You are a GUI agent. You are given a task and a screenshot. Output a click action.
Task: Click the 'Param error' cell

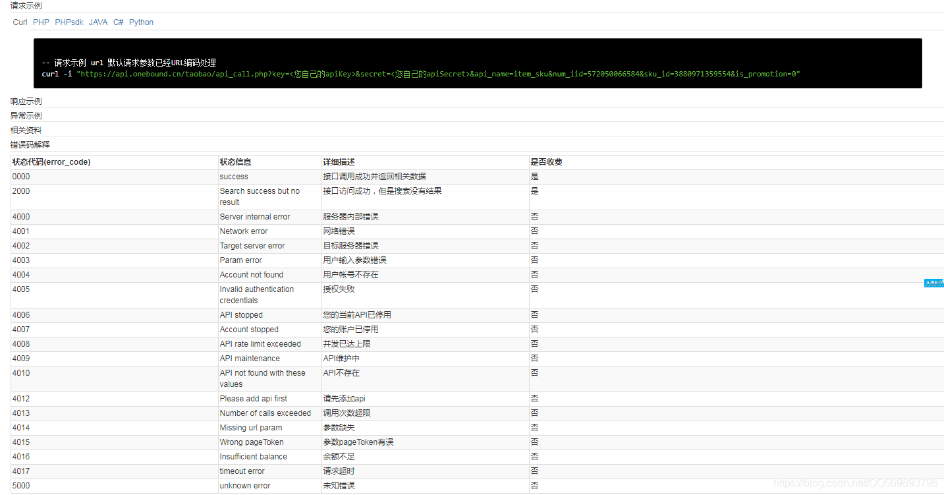pyautogui.click(x=269, y=260)
